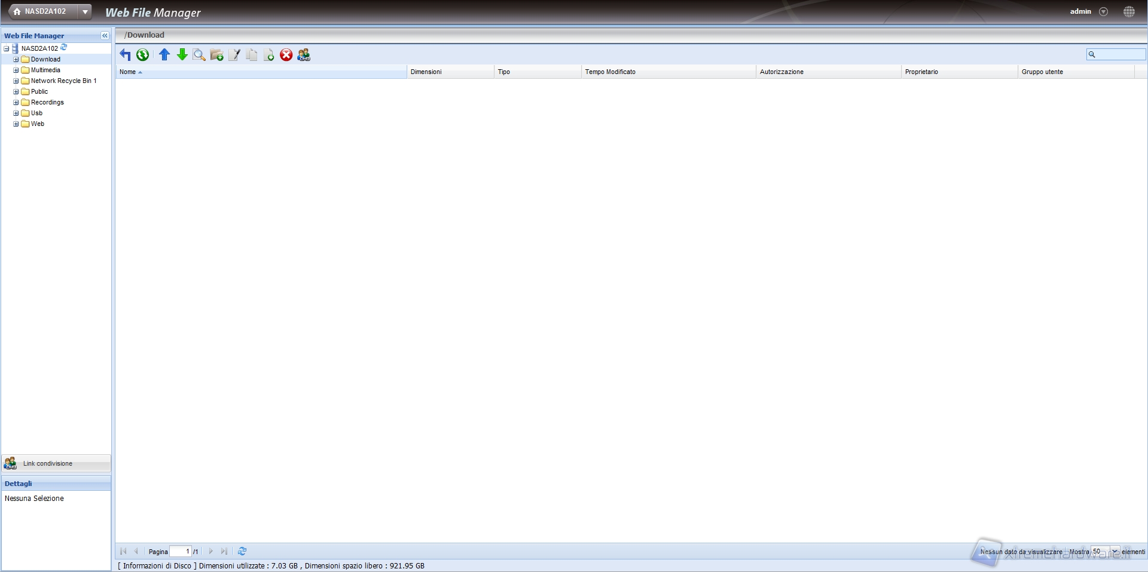Click the Link condivisione button

coord(48,463)
